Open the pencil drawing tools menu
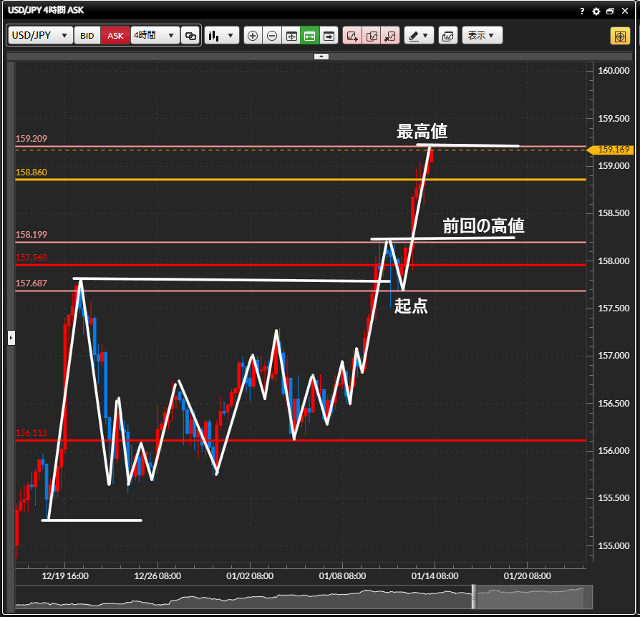The width and height of the screenshot is (640, 617). point(419,35)
